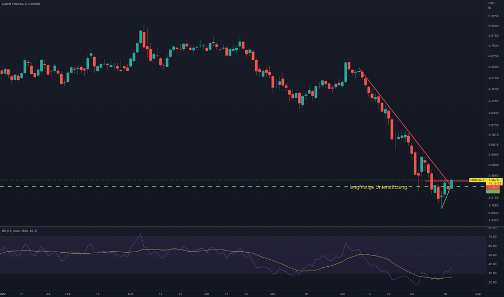The image size is (504, 297).
Task: Click the Jul label on time axis
Action: [412, 294]
